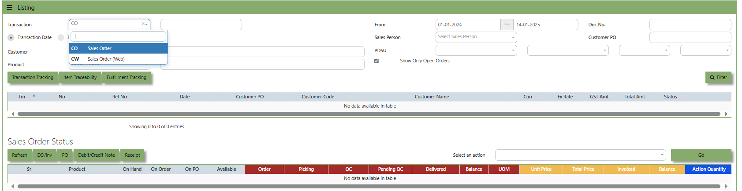
Task: Sort by the Status column header
Action: pyautogui.click(x=670, y=97)
